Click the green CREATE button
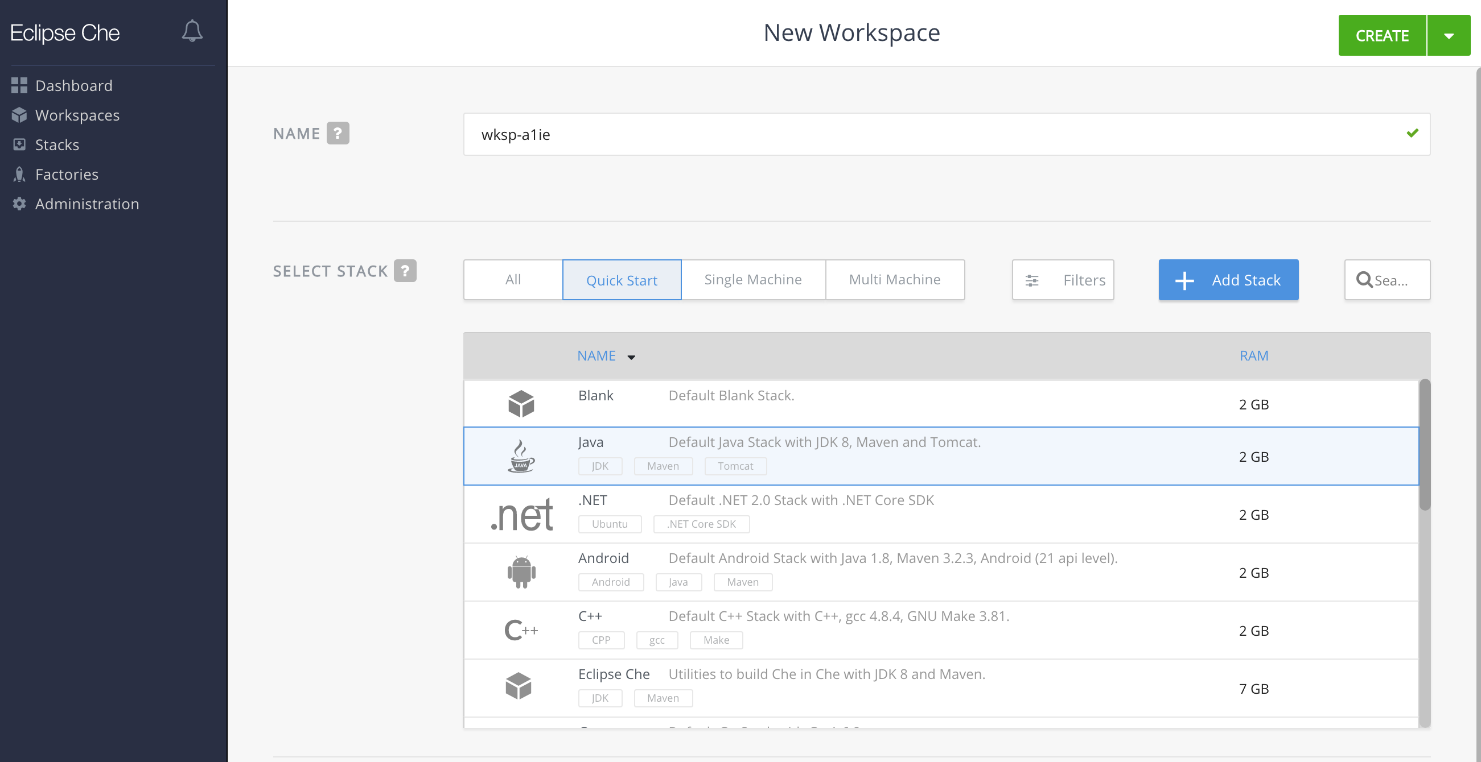 1381,36
